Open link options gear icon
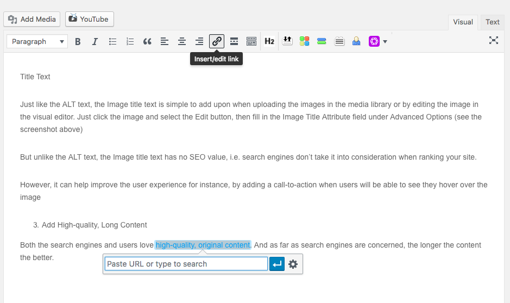This screenshot has width=510, height=303. tap(293, 264)
